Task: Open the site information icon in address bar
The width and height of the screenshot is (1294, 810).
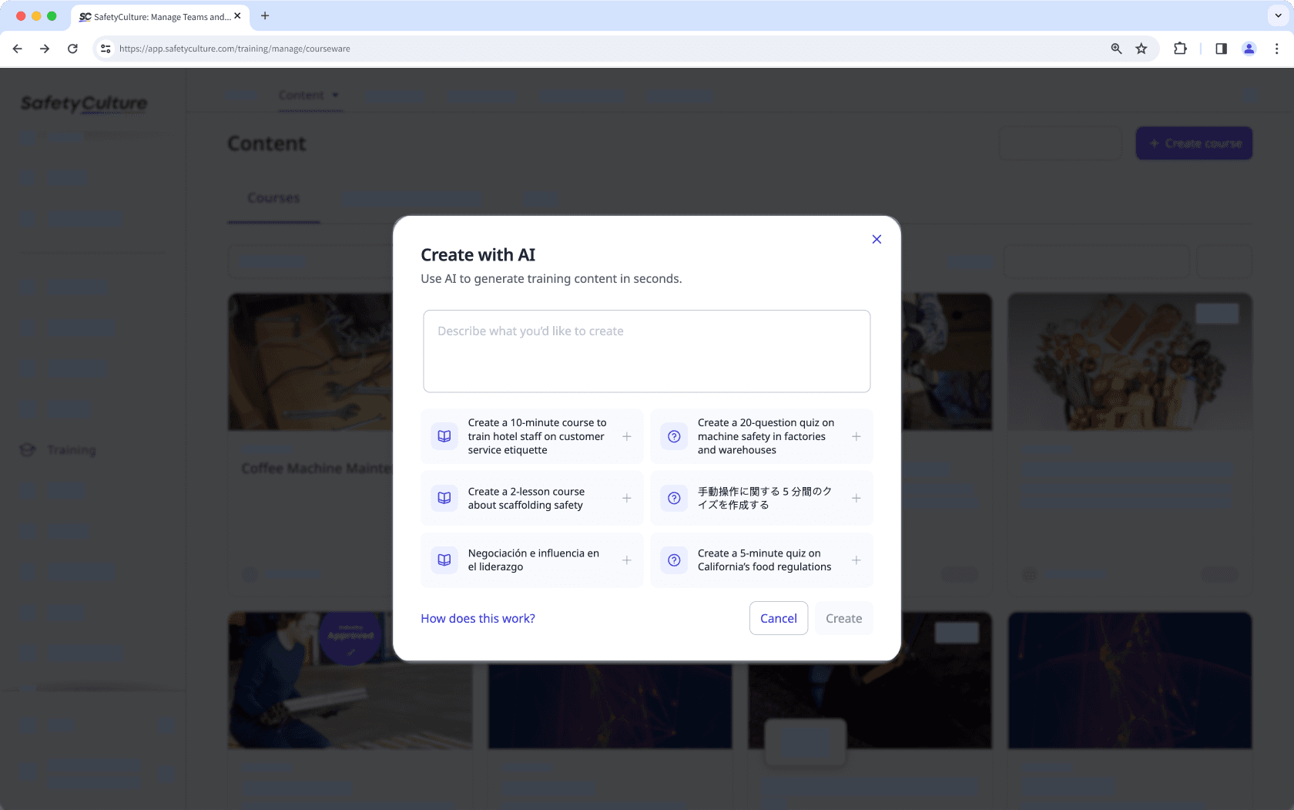Action: tap(105, 49)
